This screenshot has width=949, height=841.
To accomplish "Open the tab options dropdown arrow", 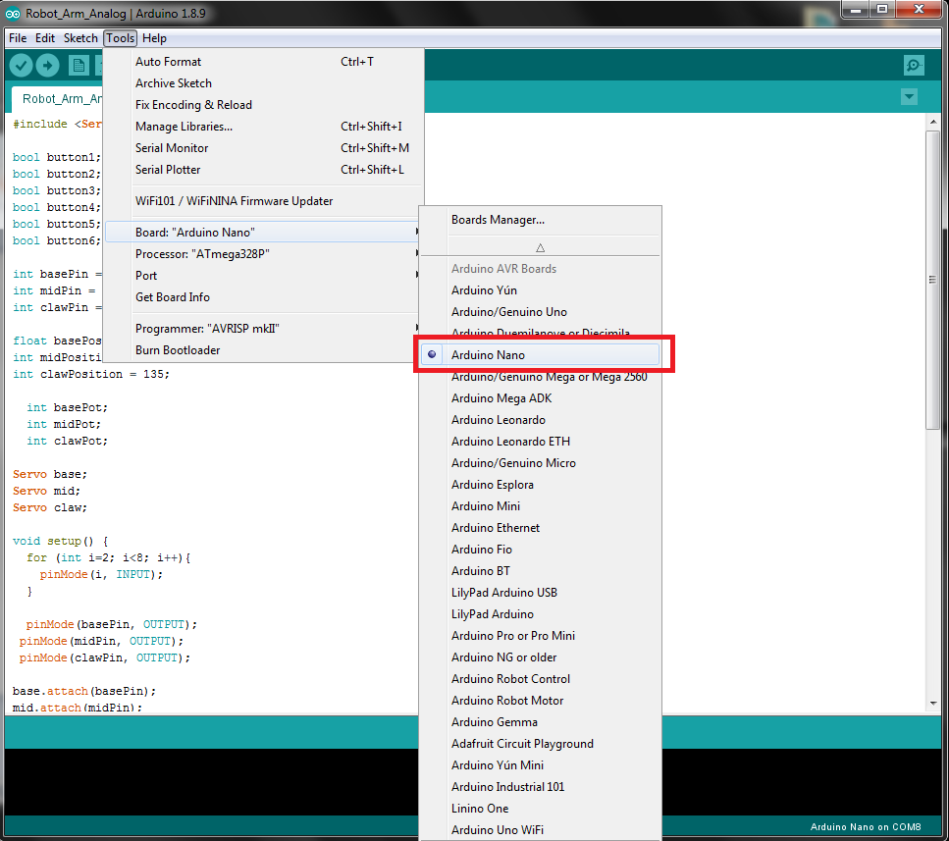I will [x=909, y=96].
